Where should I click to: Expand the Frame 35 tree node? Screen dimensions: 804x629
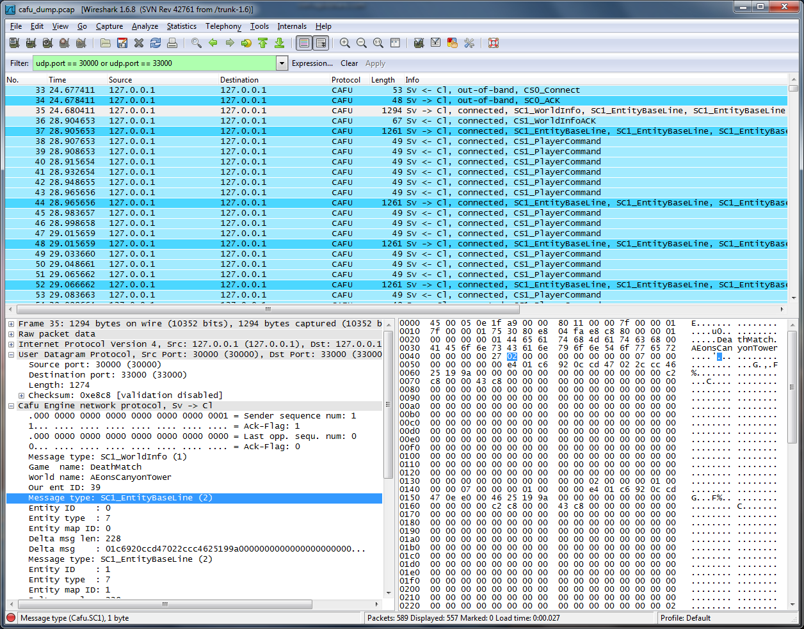(x=12, y=324)
